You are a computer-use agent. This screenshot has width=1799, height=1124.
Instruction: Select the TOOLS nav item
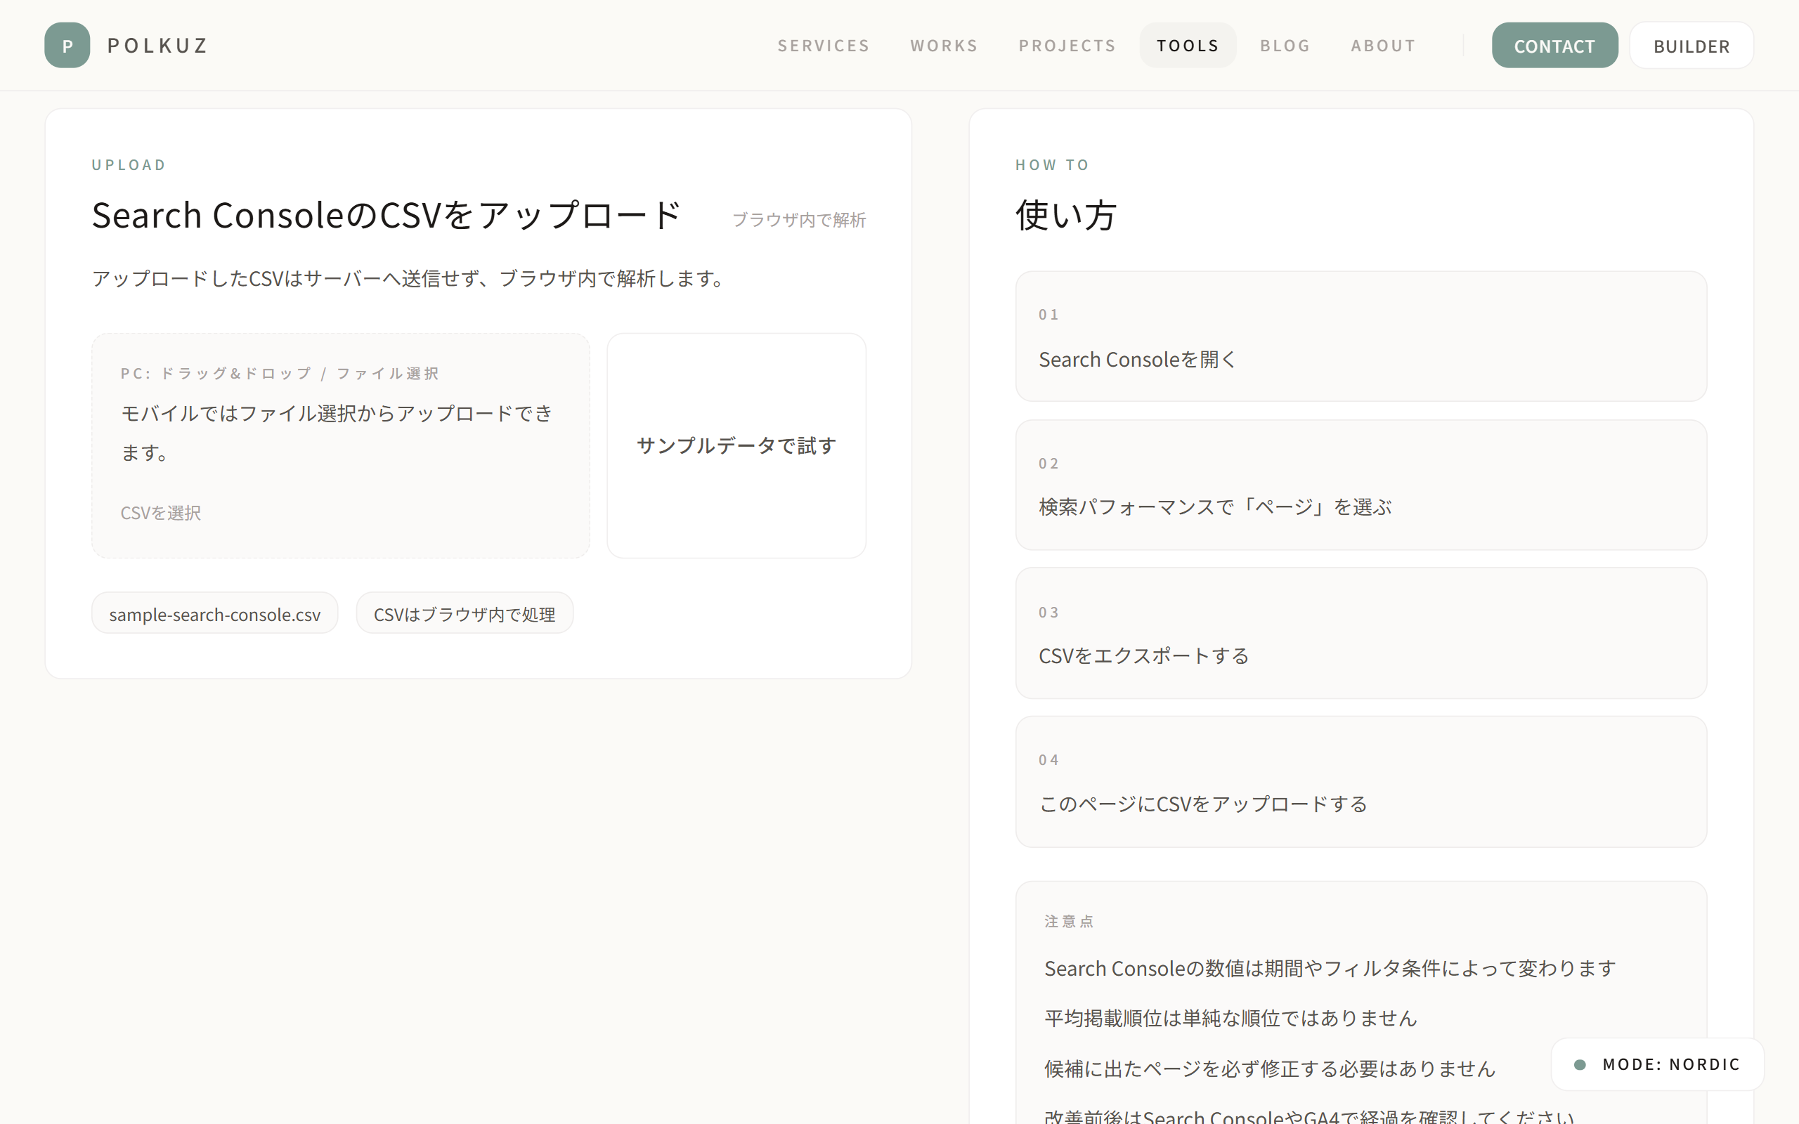(x=1188, y=46)
